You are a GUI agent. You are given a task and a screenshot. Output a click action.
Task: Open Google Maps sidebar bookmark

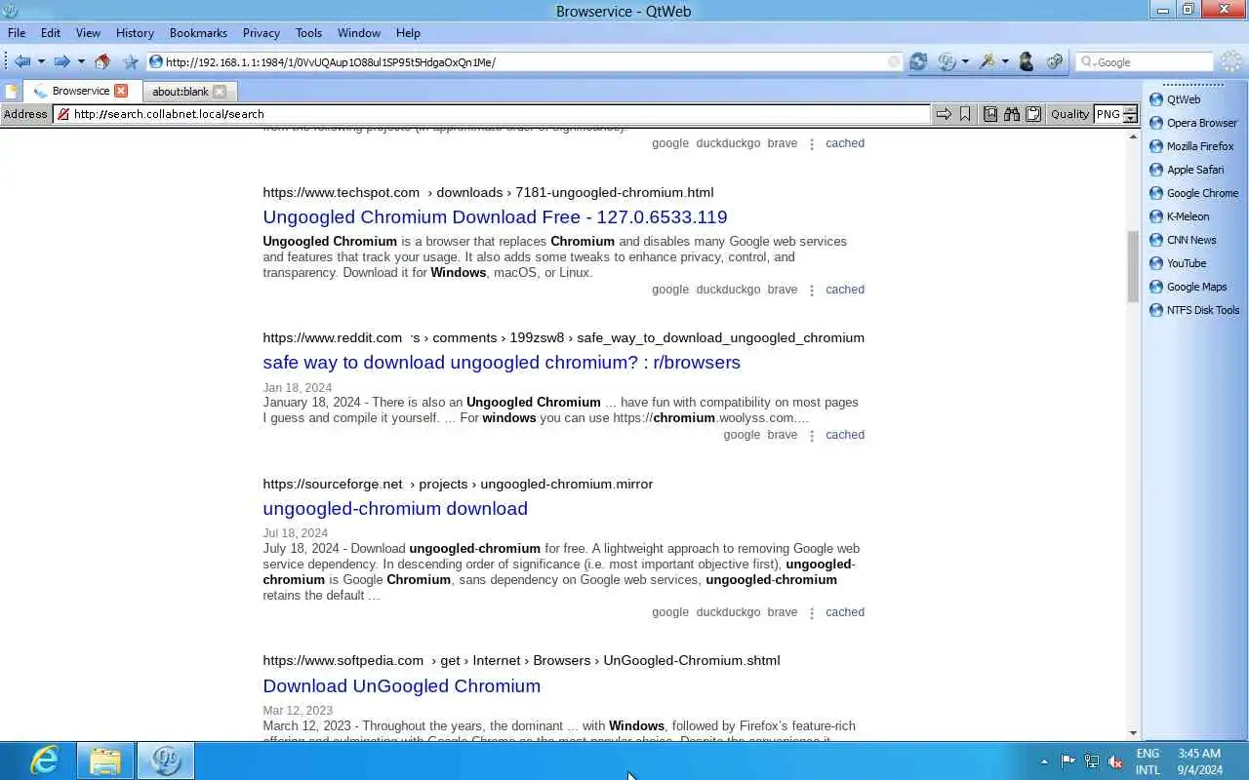click(x=1188, y=287)
